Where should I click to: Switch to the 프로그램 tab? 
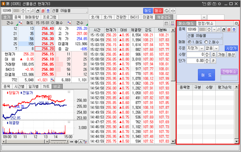click(49, 17)
